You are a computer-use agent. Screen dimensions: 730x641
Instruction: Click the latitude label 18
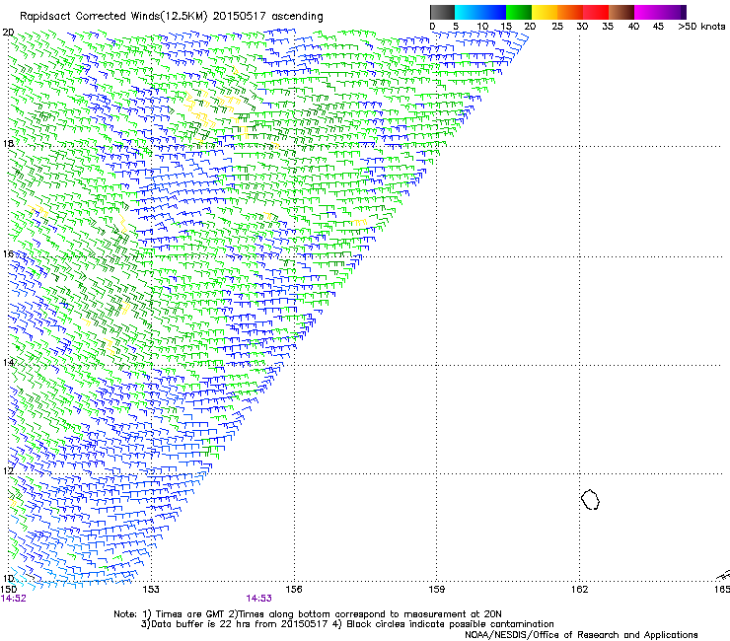[x=8, y=143]
